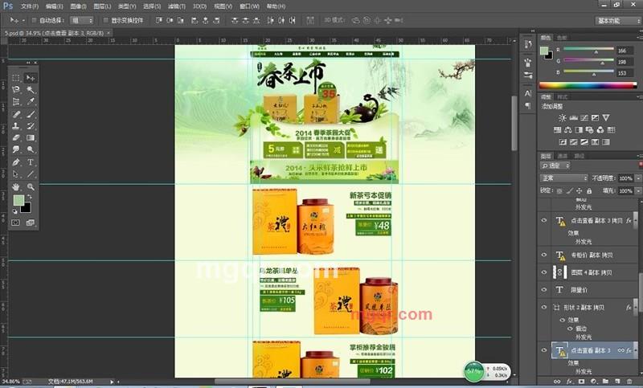
Task: Change the screen mode icon
Action: 30,223
